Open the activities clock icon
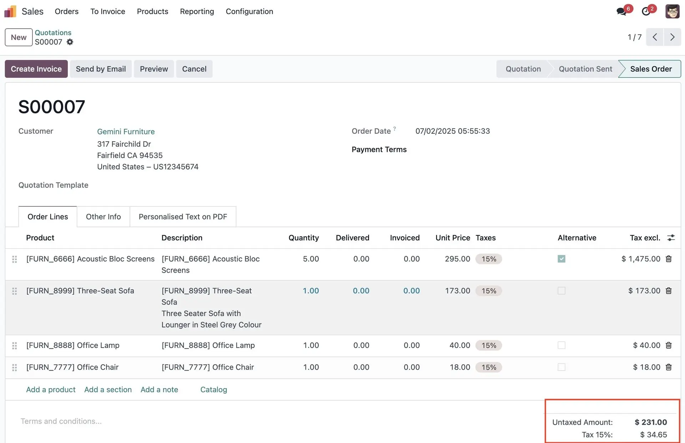685x443 pixels. [x=646, y=11]
